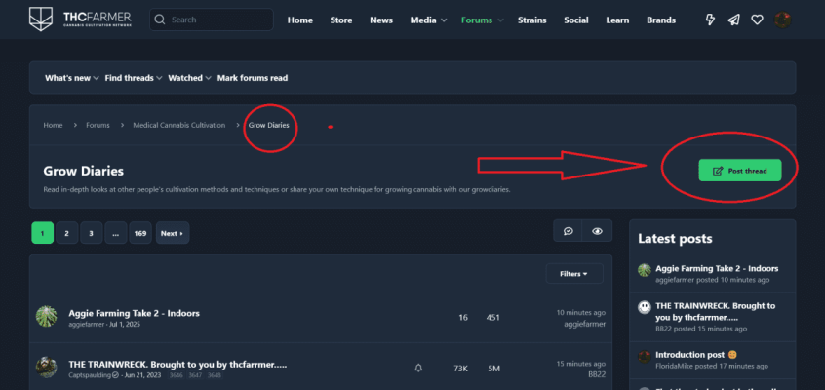Open Forums in top navigation
The width and height of the screenshot is (825, 390).
click(477, 20)
